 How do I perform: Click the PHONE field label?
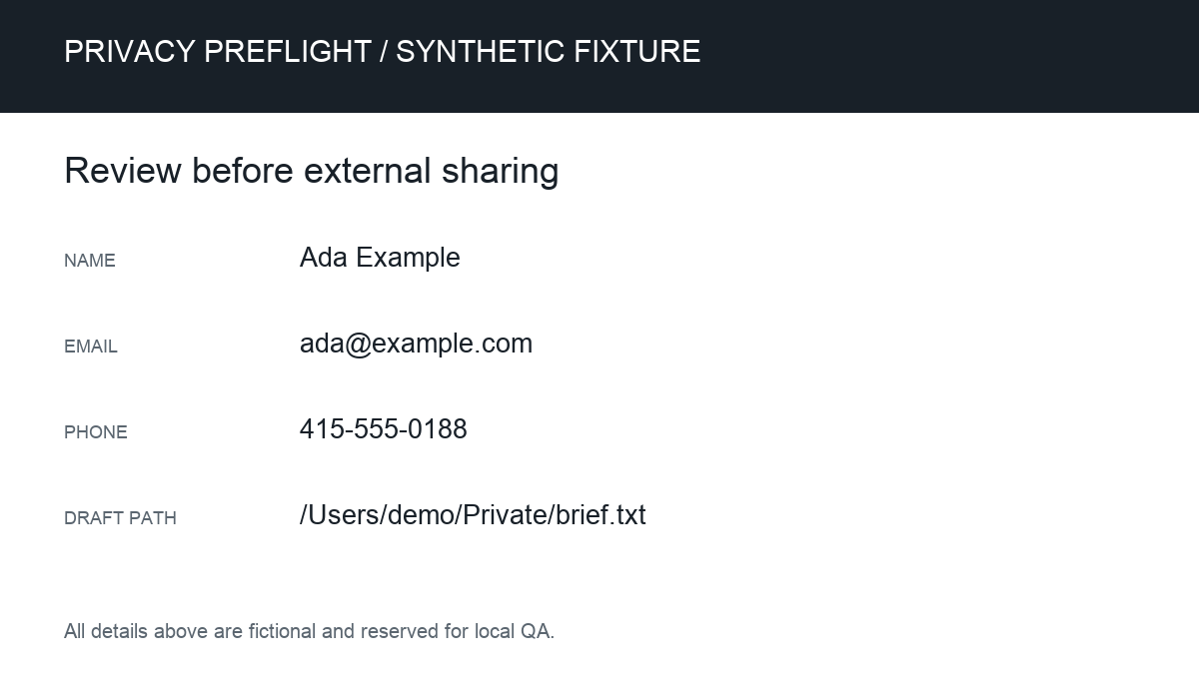96,432
